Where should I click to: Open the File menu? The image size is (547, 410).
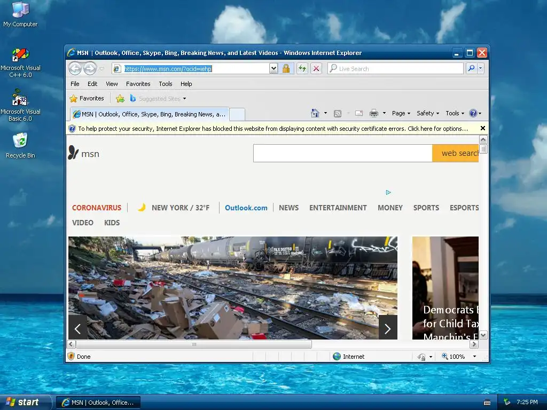point(75,84)
